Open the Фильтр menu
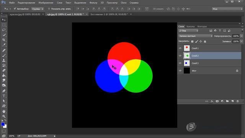This screenshot has width=245, height=138. pyautogui.click(x=93, y=3)
